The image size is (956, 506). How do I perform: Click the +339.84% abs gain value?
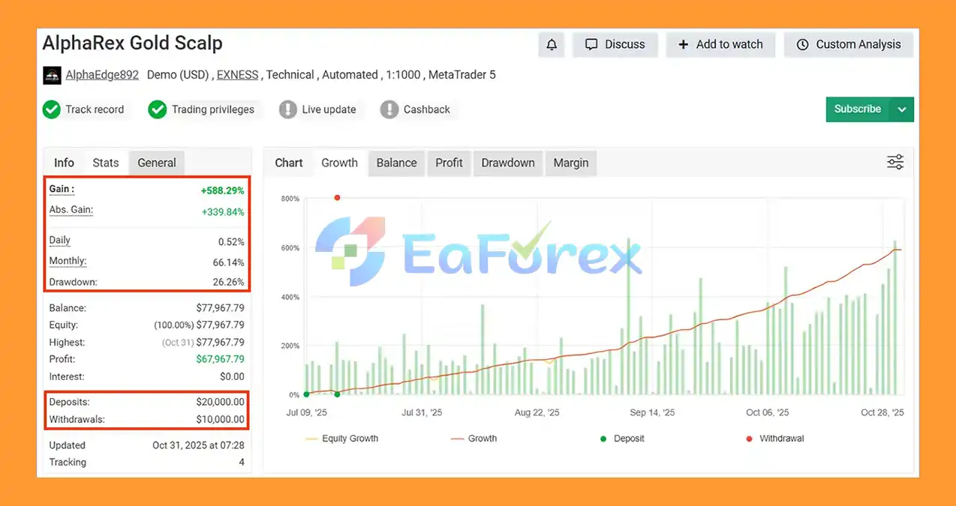click(223, 212)
